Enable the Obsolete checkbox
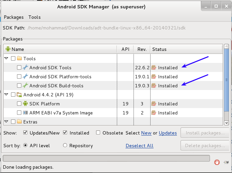 pyautogui.click(x=98, y=133)
